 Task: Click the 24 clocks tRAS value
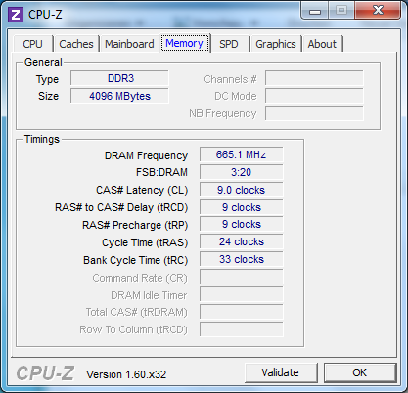242,241
